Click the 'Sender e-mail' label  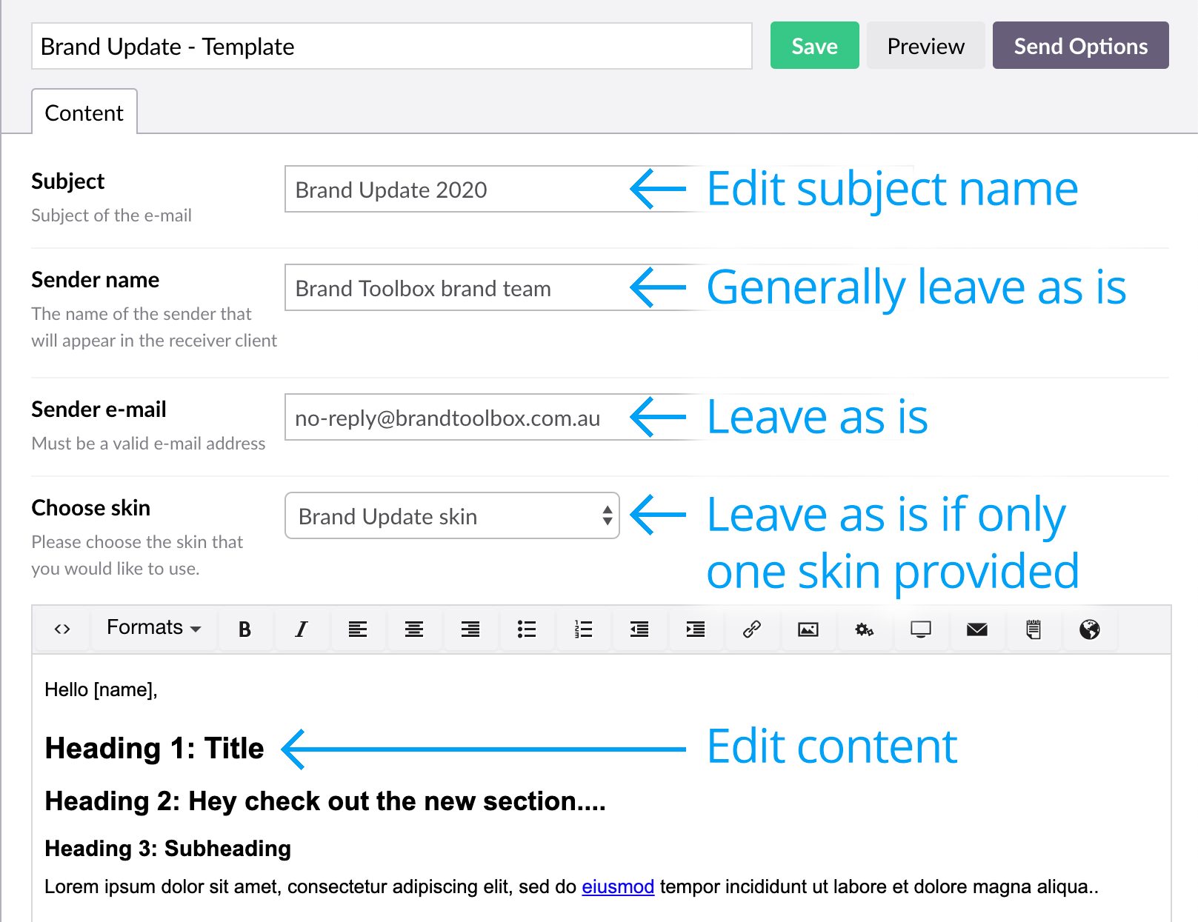click(x=99, y=410)
